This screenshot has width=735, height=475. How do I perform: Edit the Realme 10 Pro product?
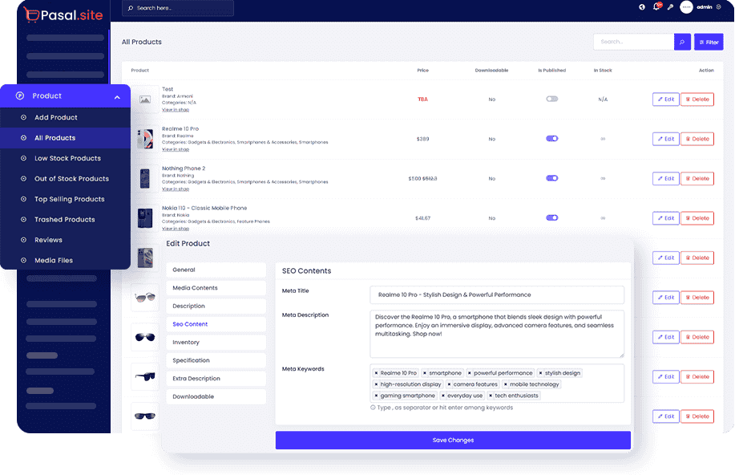pos(665,139)
